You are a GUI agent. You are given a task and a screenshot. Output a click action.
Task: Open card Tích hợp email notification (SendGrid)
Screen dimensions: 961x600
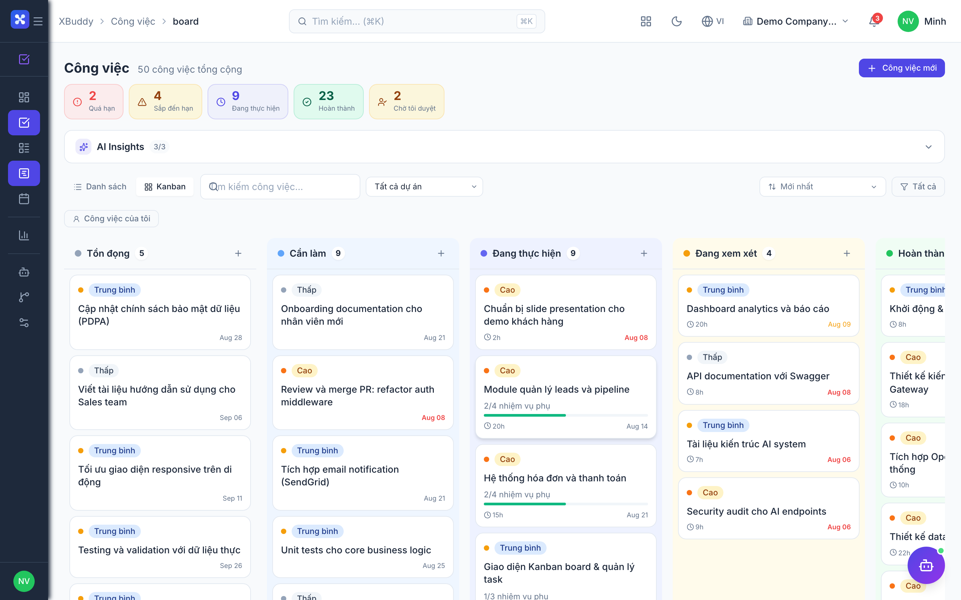point(363,473)
